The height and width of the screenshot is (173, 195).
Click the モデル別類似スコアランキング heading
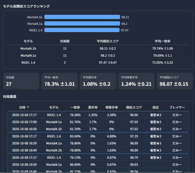(26, 6)
